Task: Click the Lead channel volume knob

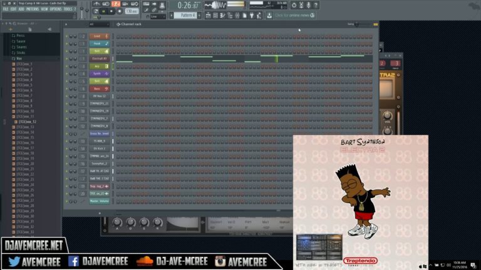Action: (75, 36)
